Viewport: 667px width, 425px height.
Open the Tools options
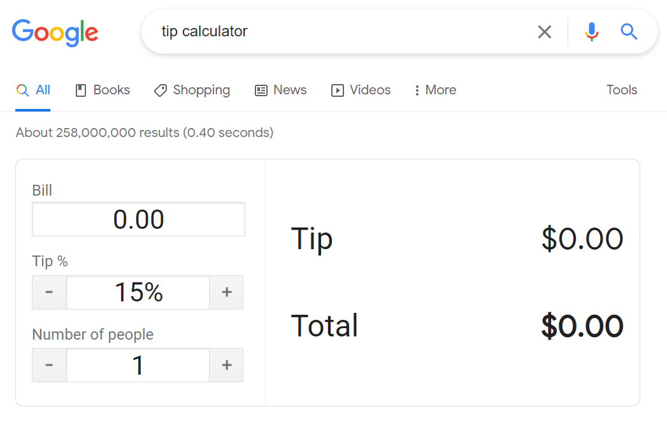tap(621, 90)
